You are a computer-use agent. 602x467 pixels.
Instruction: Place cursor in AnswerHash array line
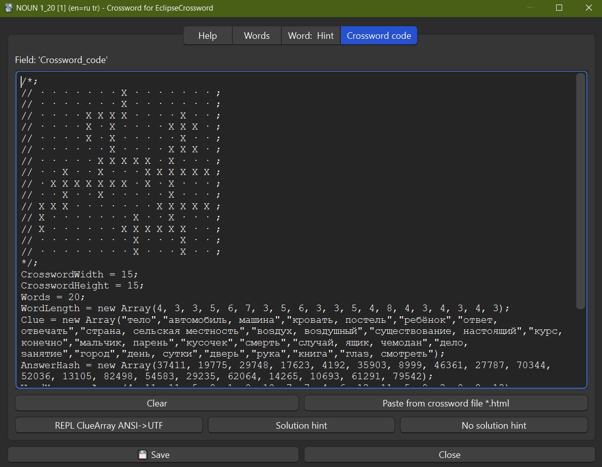202,365
